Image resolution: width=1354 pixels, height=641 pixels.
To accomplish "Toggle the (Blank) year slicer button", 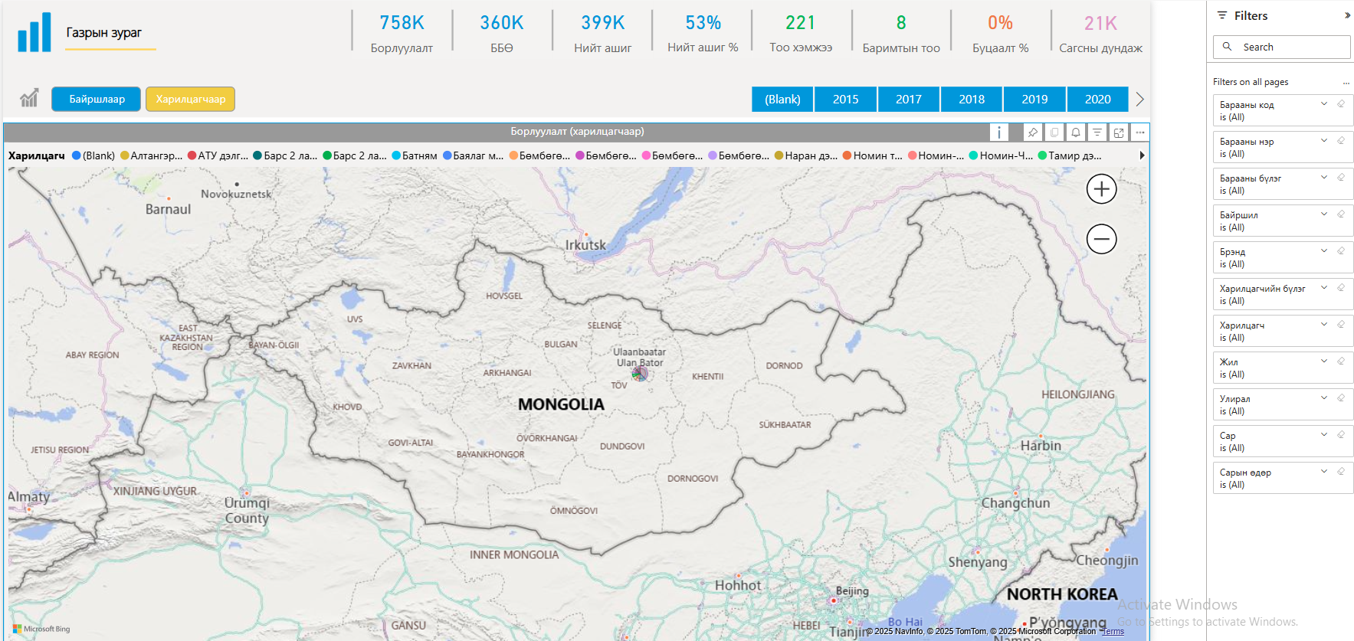I will tap(782, 100).
